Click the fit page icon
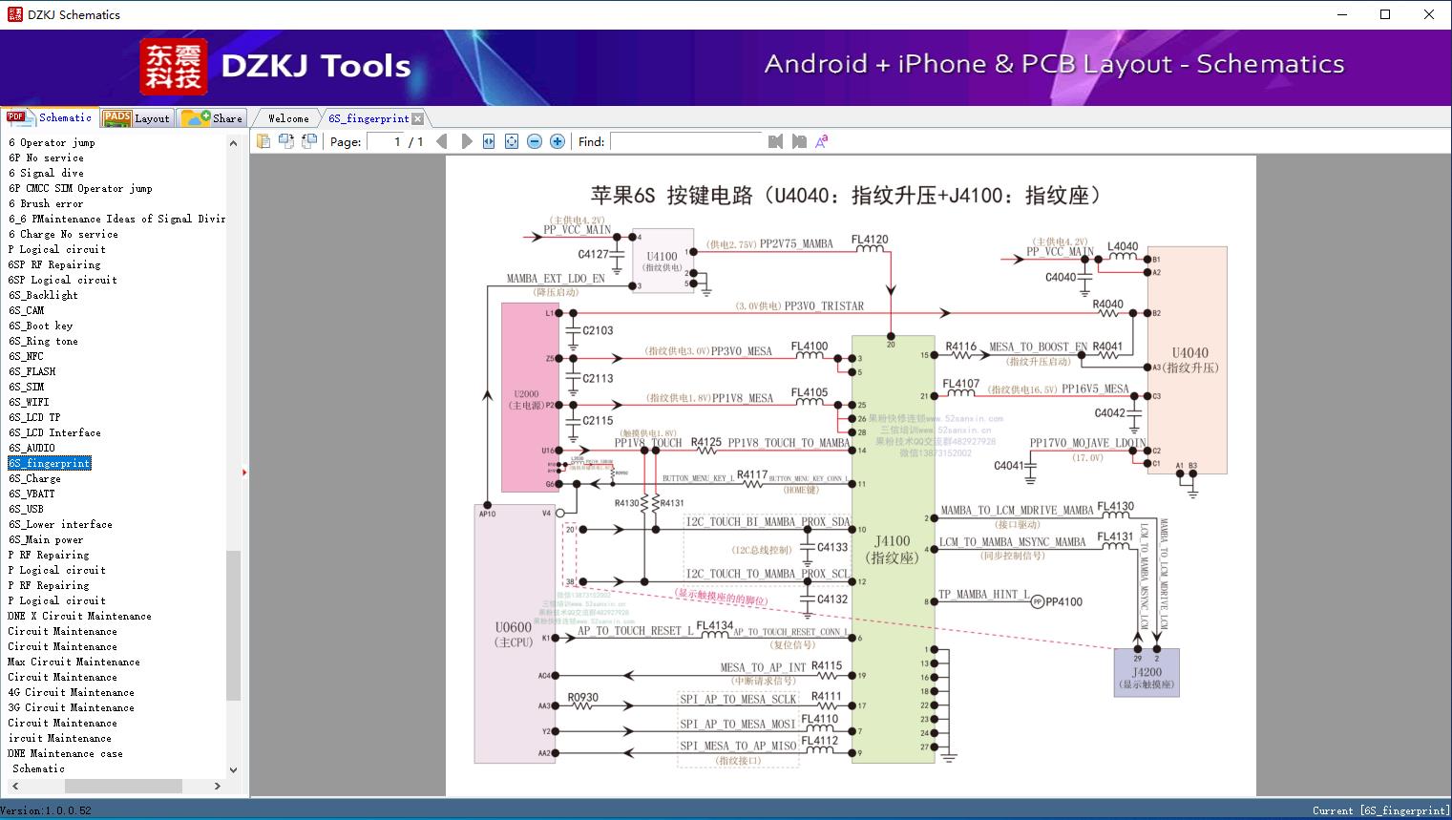 click(512, 141)
